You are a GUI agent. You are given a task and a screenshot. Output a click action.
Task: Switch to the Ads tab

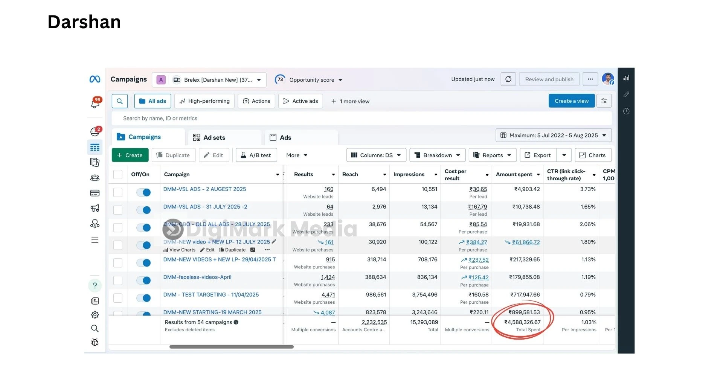pyautogui.click(x=285, y=138)
